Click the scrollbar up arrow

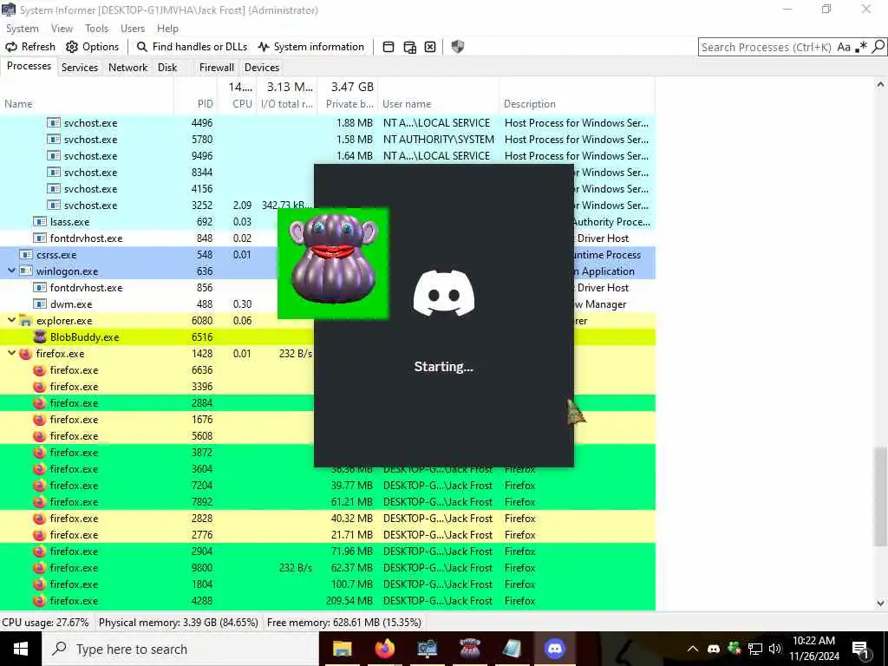[x=880, y=85]
